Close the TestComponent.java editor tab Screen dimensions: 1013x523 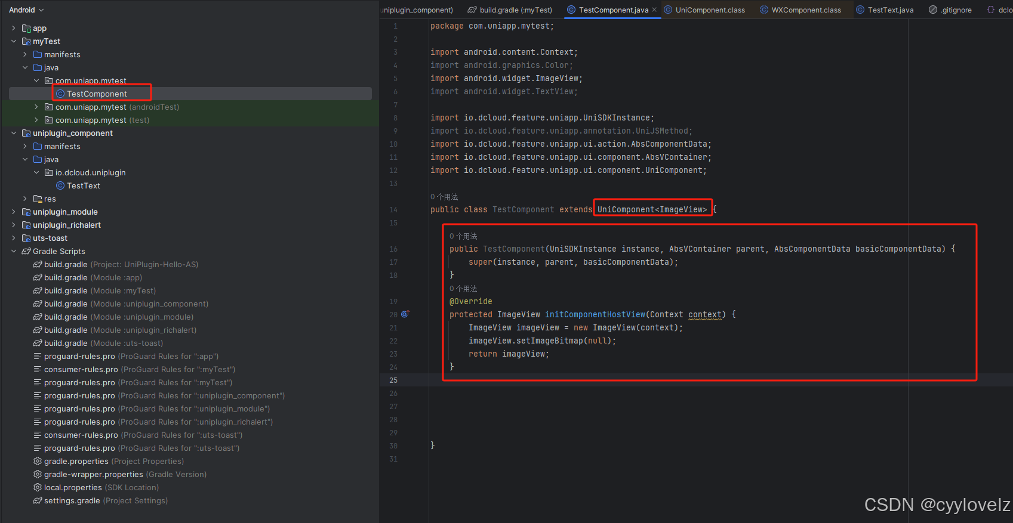point(654,10)
